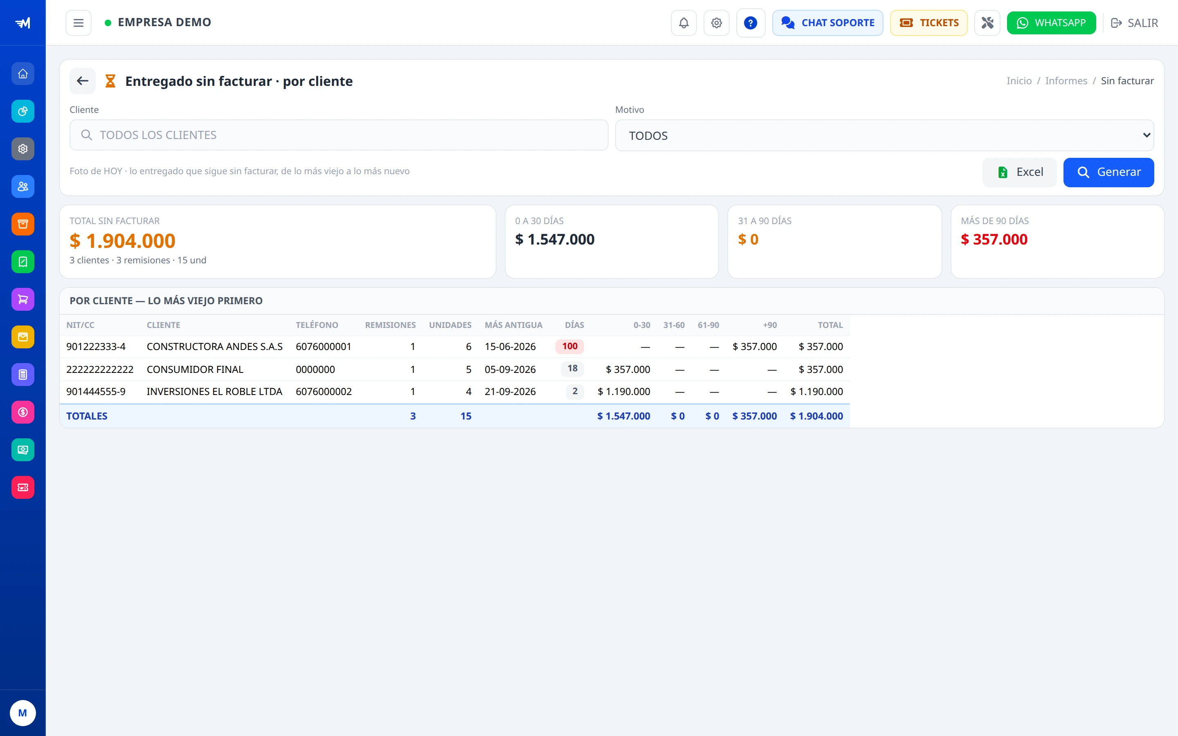The width and height of the screenshot is (1178, 736).
Task: Click SALIR to log out
Action: click(x=1134, y=23)
